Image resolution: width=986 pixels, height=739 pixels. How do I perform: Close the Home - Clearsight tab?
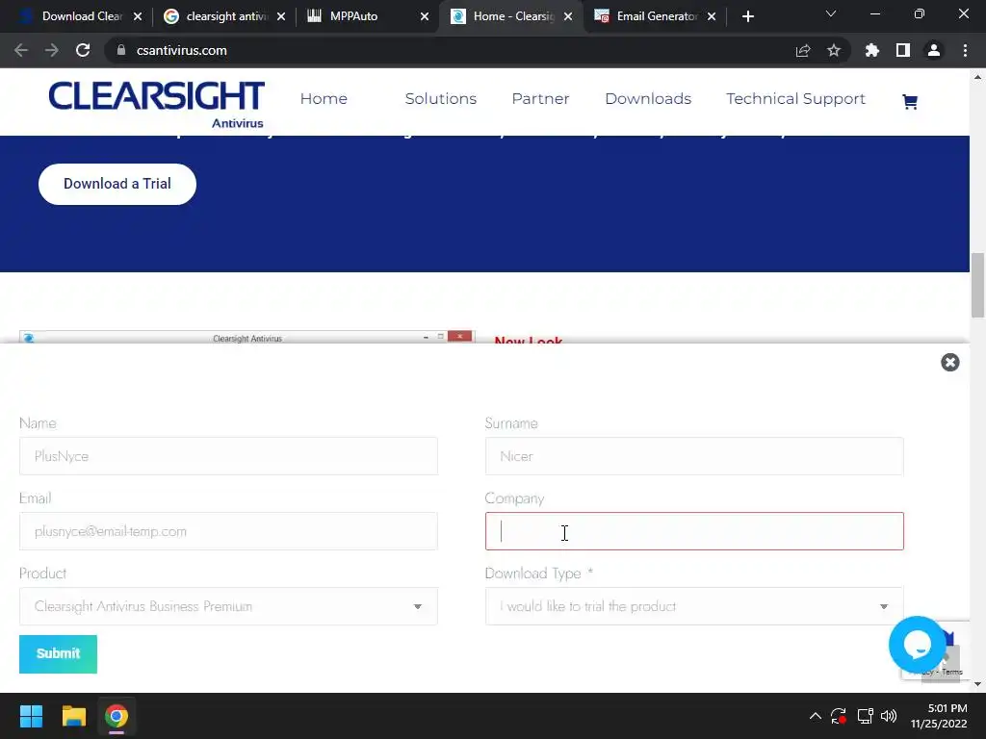click(x=568, y=16)
